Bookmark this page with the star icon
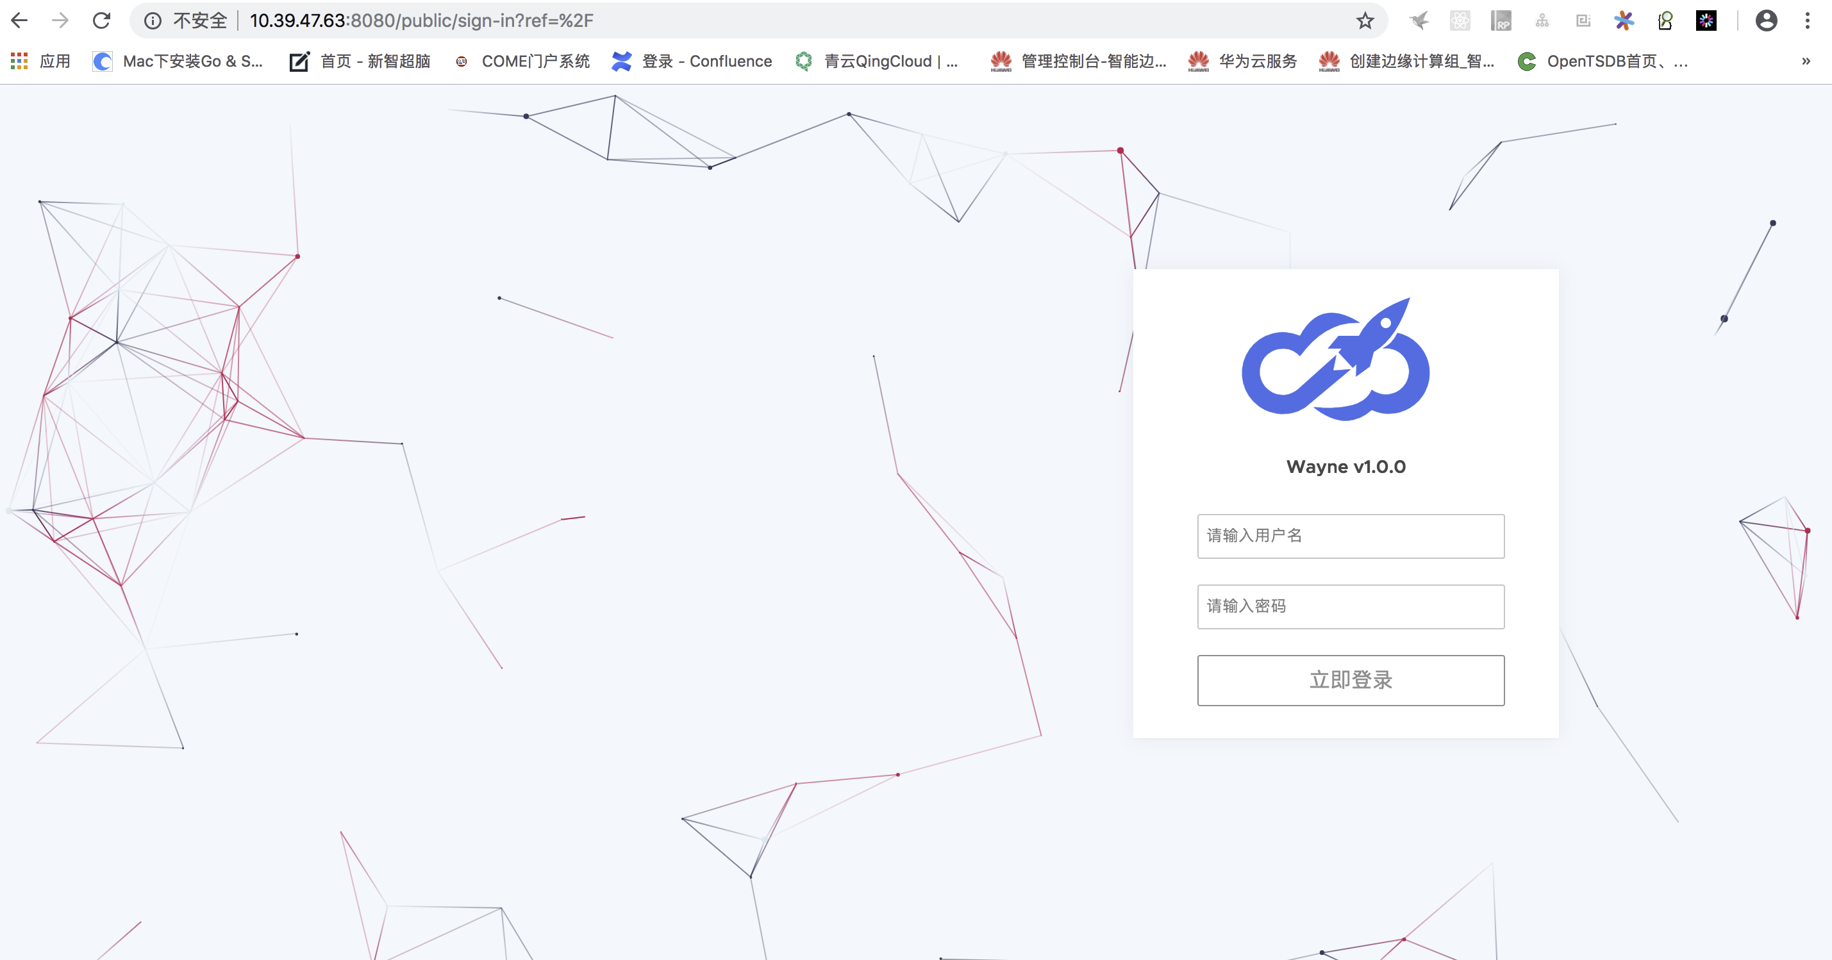This screenshot has height=960, width=1832. tap(1365, 21)
